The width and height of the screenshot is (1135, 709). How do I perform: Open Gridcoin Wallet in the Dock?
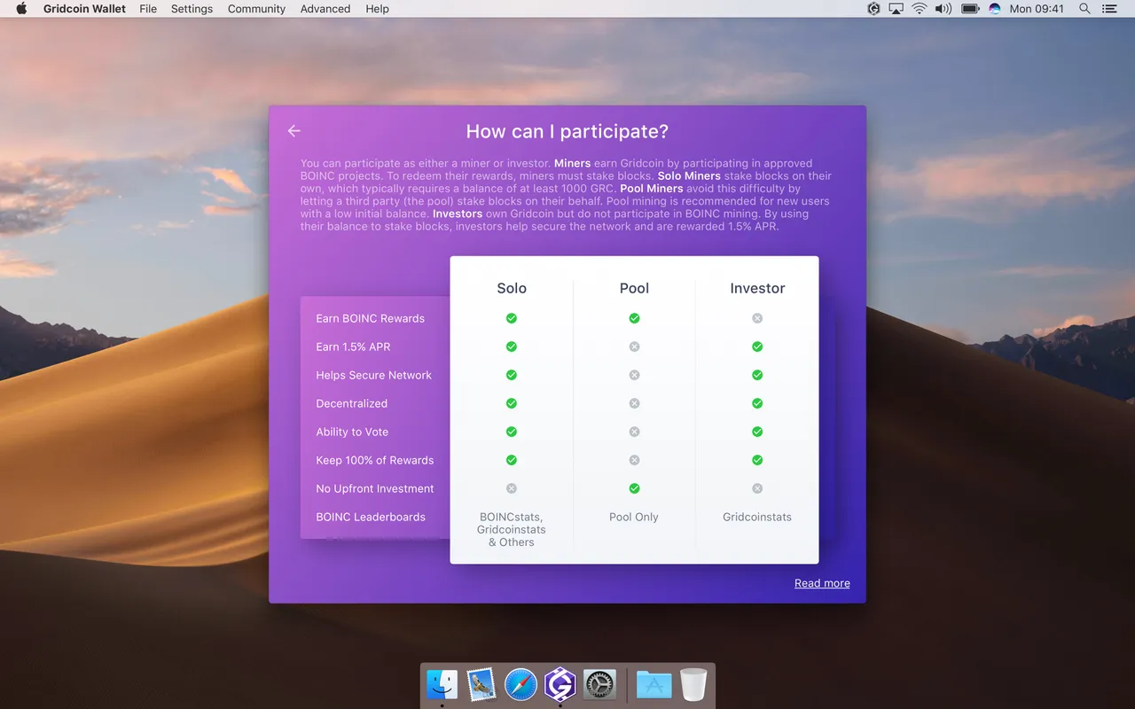(x=560, y=684)
